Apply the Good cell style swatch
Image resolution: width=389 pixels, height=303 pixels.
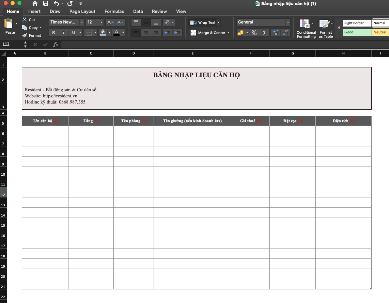click(x=357, y=32)
